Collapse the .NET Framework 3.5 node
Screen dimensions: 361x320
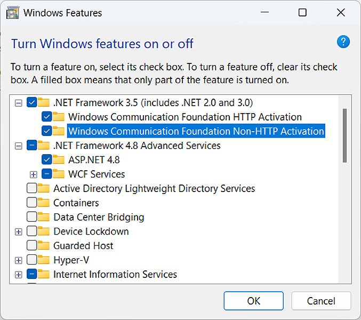[19, 102]
